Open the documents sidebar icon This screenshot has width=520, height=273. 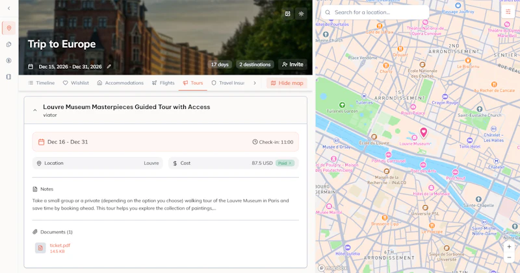pyautogui.click(x=9, y=44)
